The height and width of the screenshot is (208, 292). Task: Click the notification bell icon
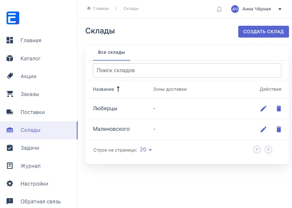click(219, 9)
